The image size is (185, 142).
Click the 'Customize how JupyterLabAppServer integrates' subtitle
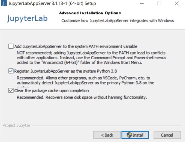[x=118, y=21]
